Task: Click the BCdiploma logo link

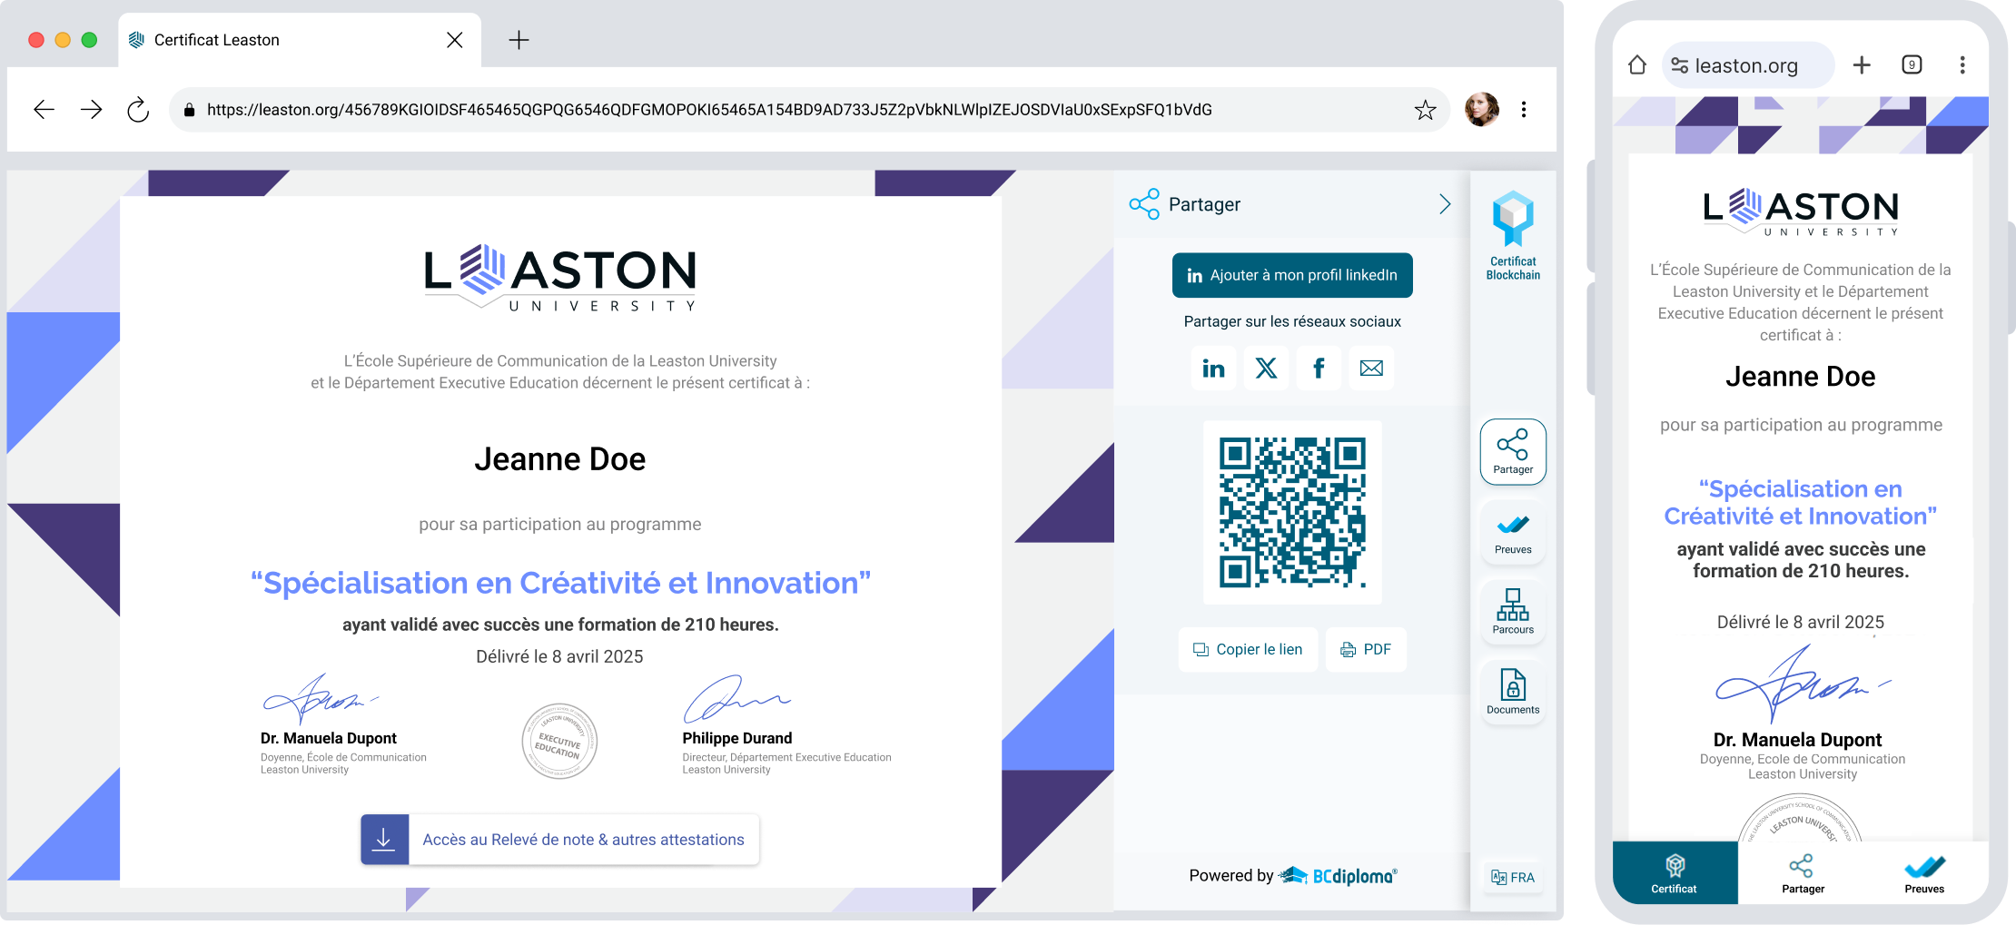Action: (1339, 875)
